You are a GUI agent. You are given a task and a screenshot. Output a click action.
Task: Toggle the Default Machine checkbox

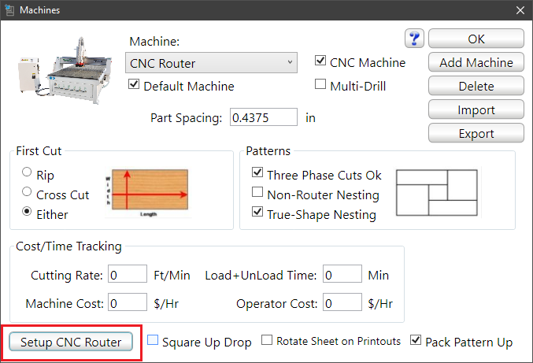(133, 85)
